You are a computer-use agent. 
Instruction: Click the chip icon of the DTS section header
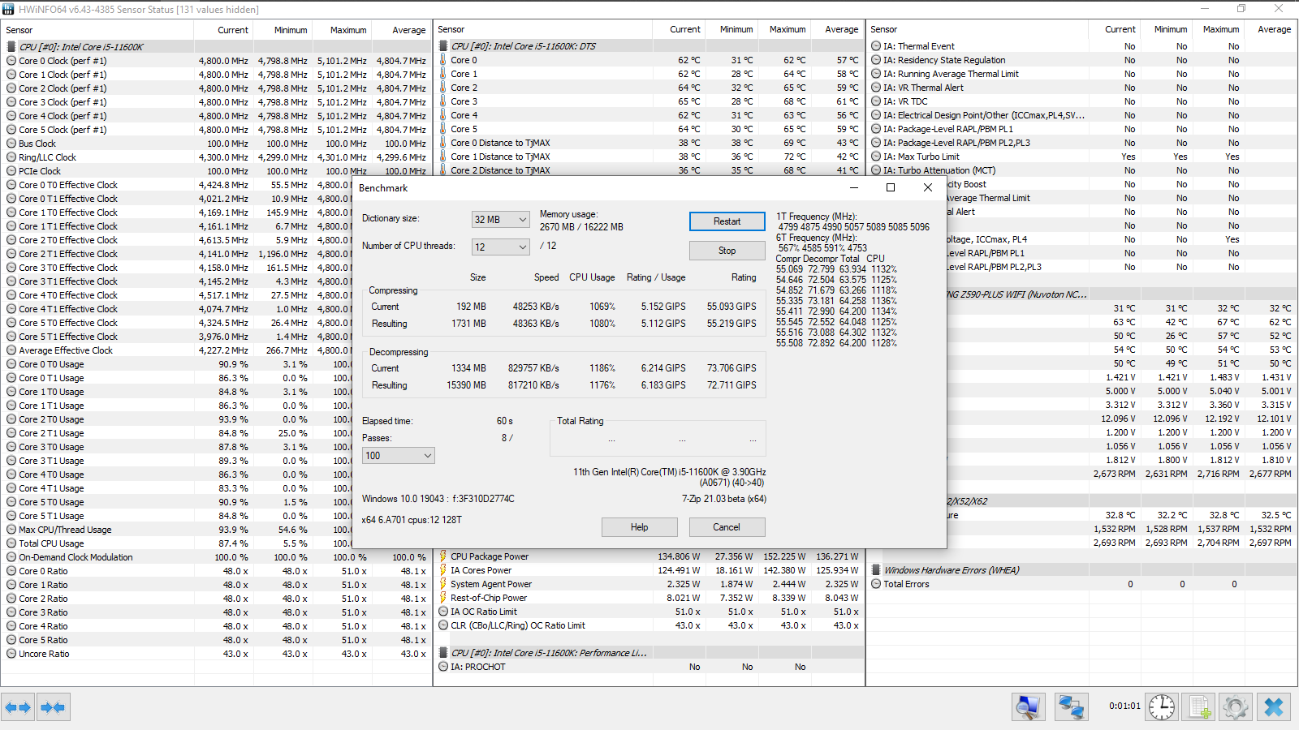443,46
